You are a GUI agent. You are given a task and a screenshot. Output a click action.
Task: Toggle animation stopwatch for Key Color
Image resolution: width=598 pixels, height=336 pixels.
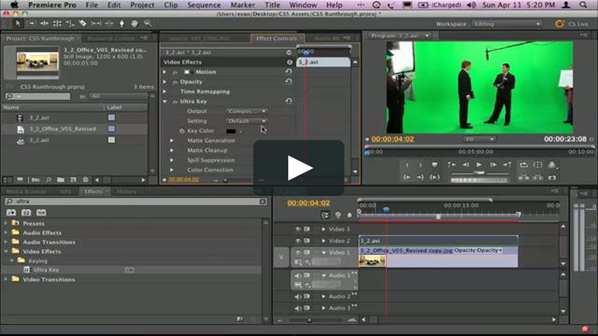click(182, 131)
